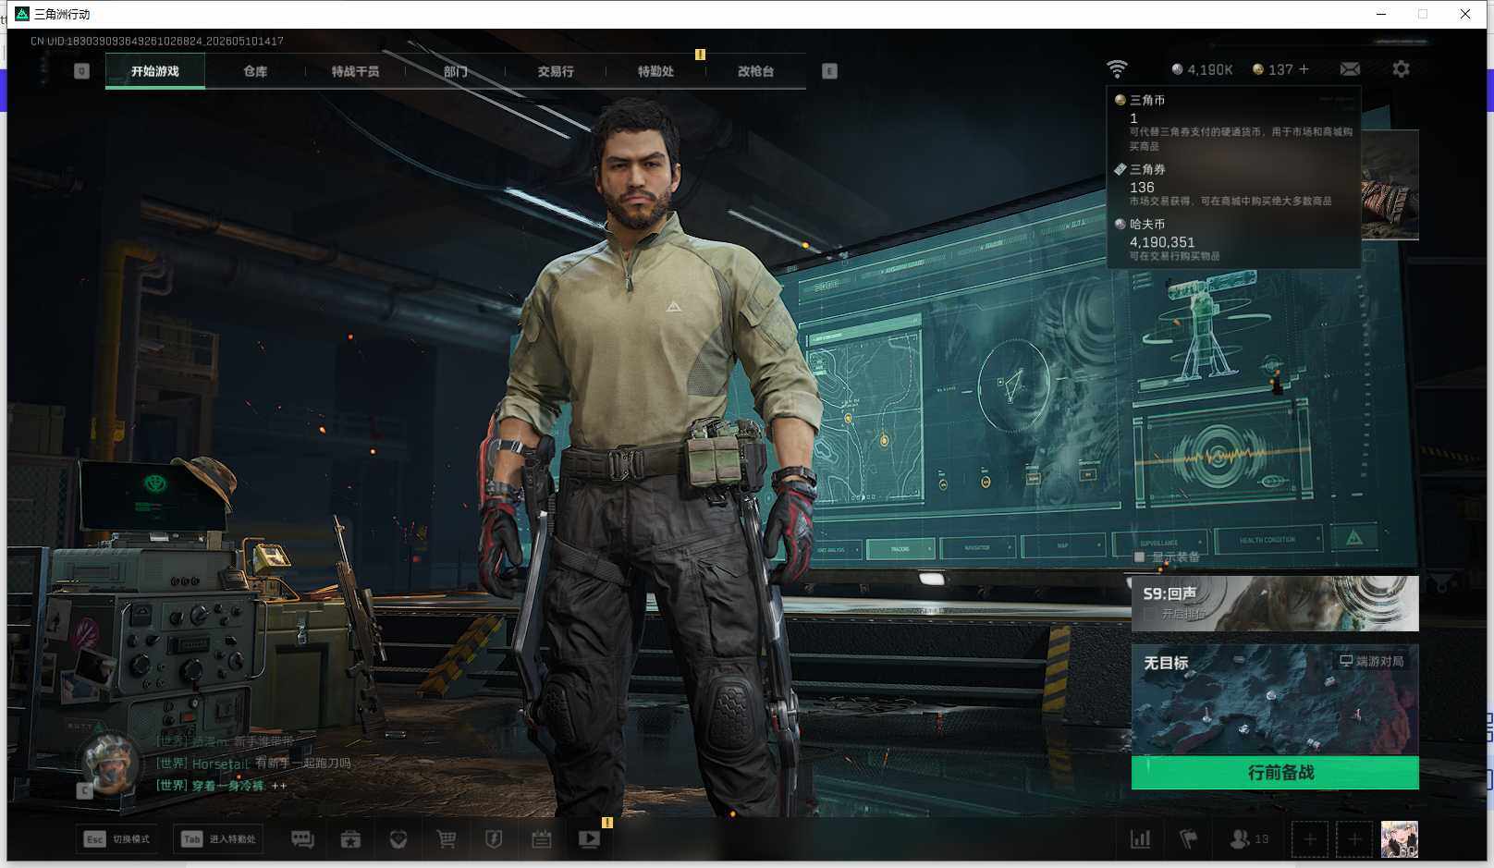Click the Tab 进入特勤处 button
This screenshot has height=868, width=1494.
(x=219, y=838)
